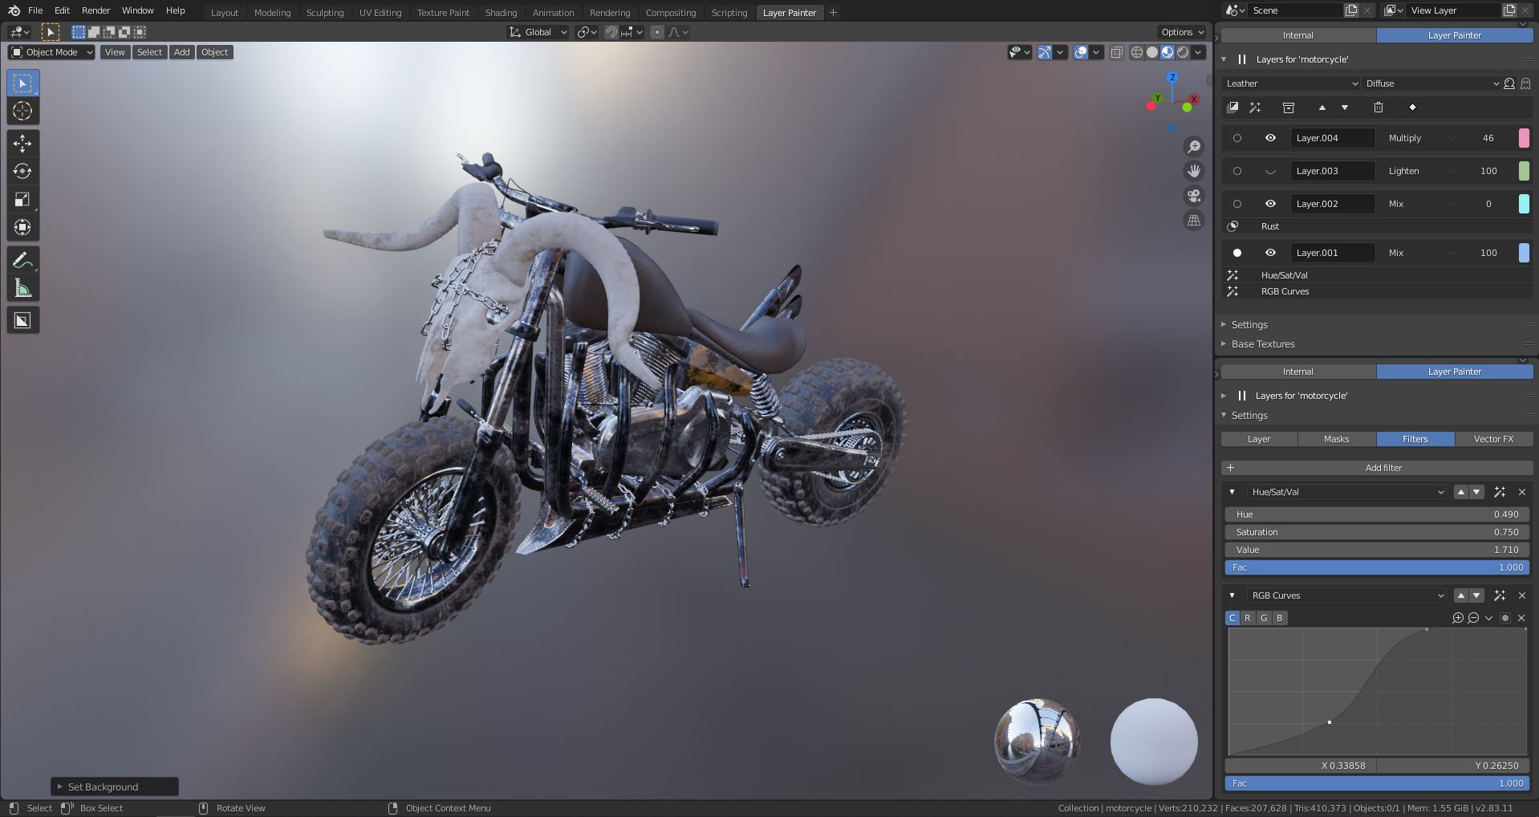Switch to the Shading workspace tab
The image size is (1539, 817).
(x=501, y=12)
